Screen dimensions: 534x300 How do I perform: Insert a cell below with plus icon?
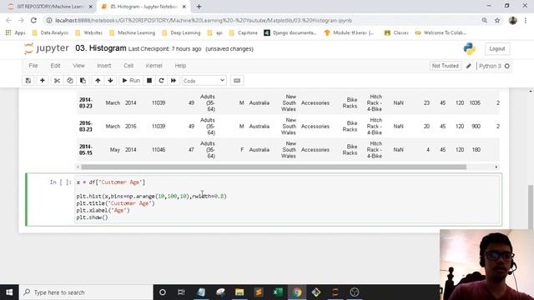click(43, 81)
